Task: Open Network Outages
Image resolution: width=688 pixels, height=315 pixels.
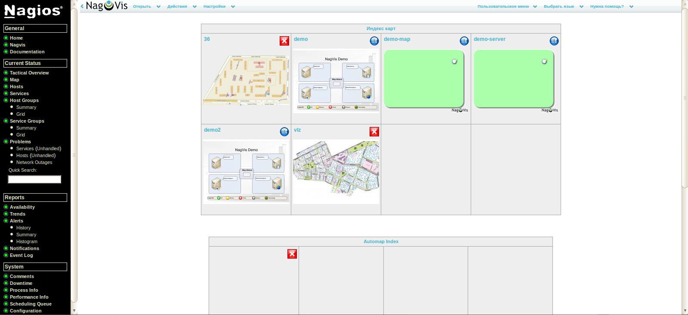Action: pyautogui.click(x=34, y=162)
